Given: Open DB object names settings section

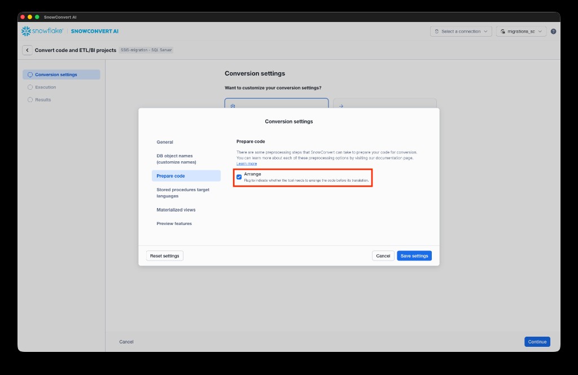Looking at the screenshot, I should pyautogui.click(x=174, y=159).
